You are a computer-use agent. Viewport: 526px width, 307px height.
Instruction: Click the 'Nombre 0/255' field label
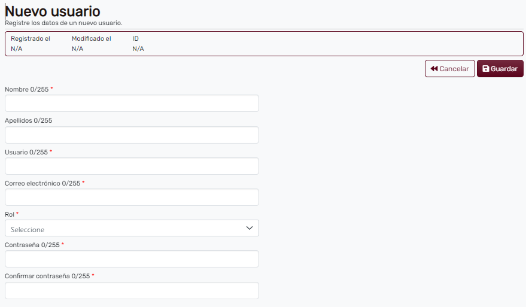pos(26,89)
